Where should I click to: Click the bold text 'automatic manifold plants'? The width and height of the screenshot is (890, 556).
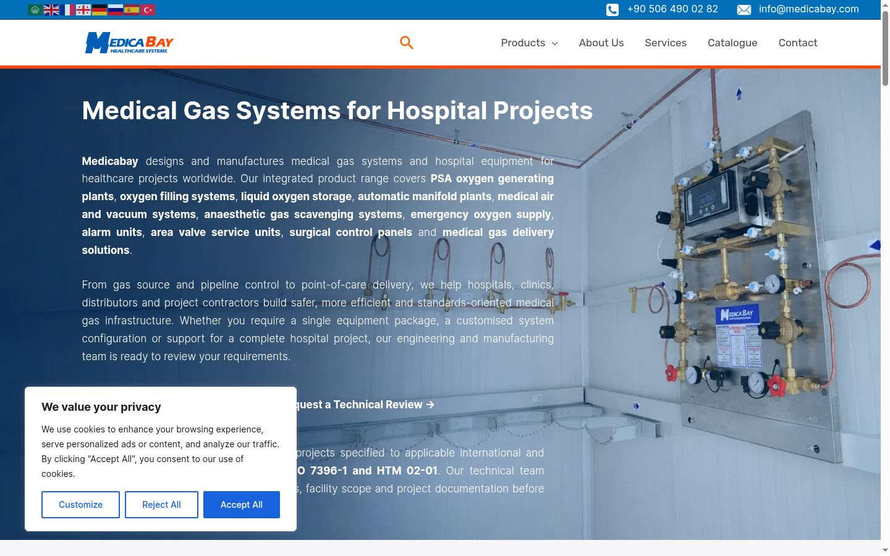coord(425,196)
